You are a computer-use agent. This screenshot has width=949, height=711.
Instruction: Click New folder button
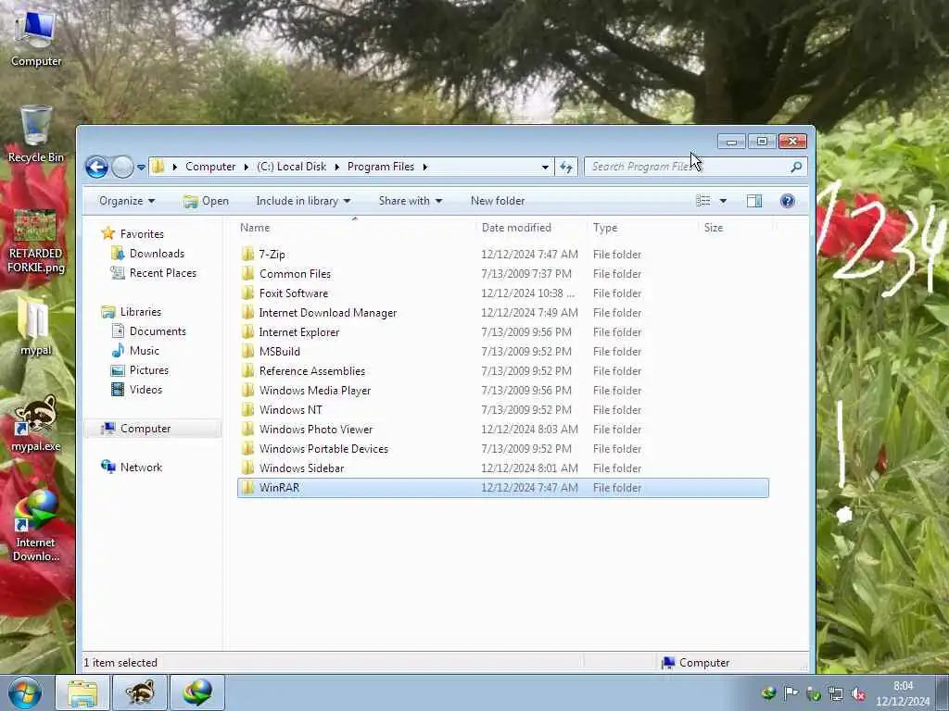click(498, 201)
